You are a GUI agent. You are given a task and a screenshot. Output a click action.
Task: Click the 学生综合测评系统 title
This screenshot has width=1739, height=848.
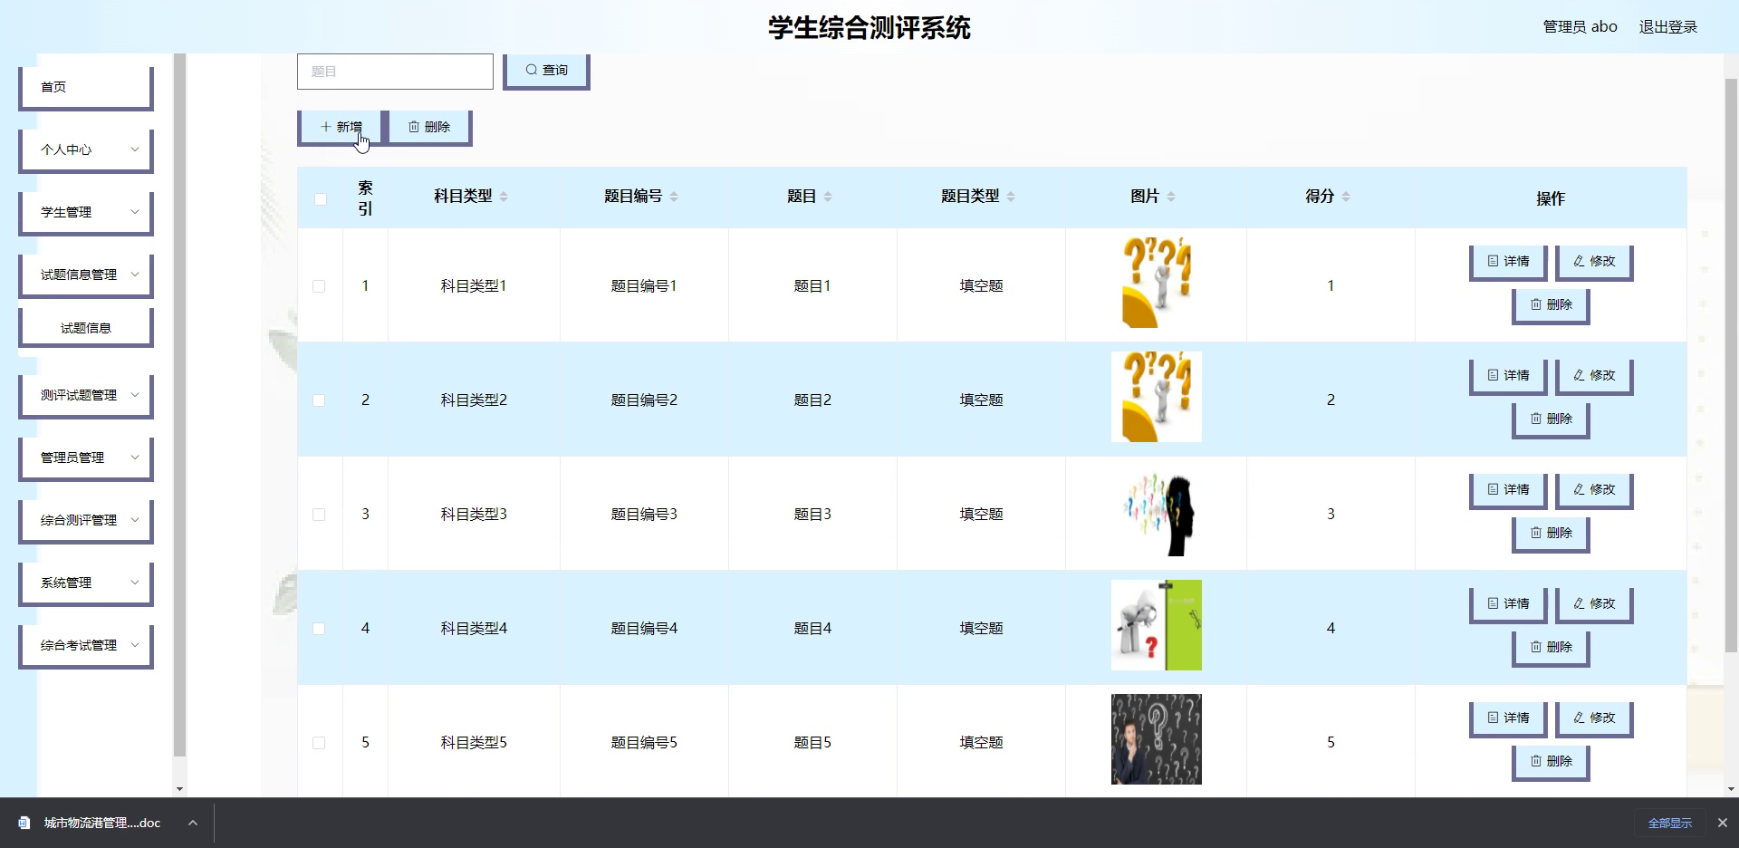pos(869,28)
